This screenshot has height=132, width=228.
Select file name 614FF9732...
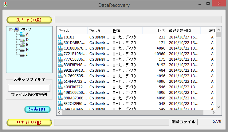[75, 81]
